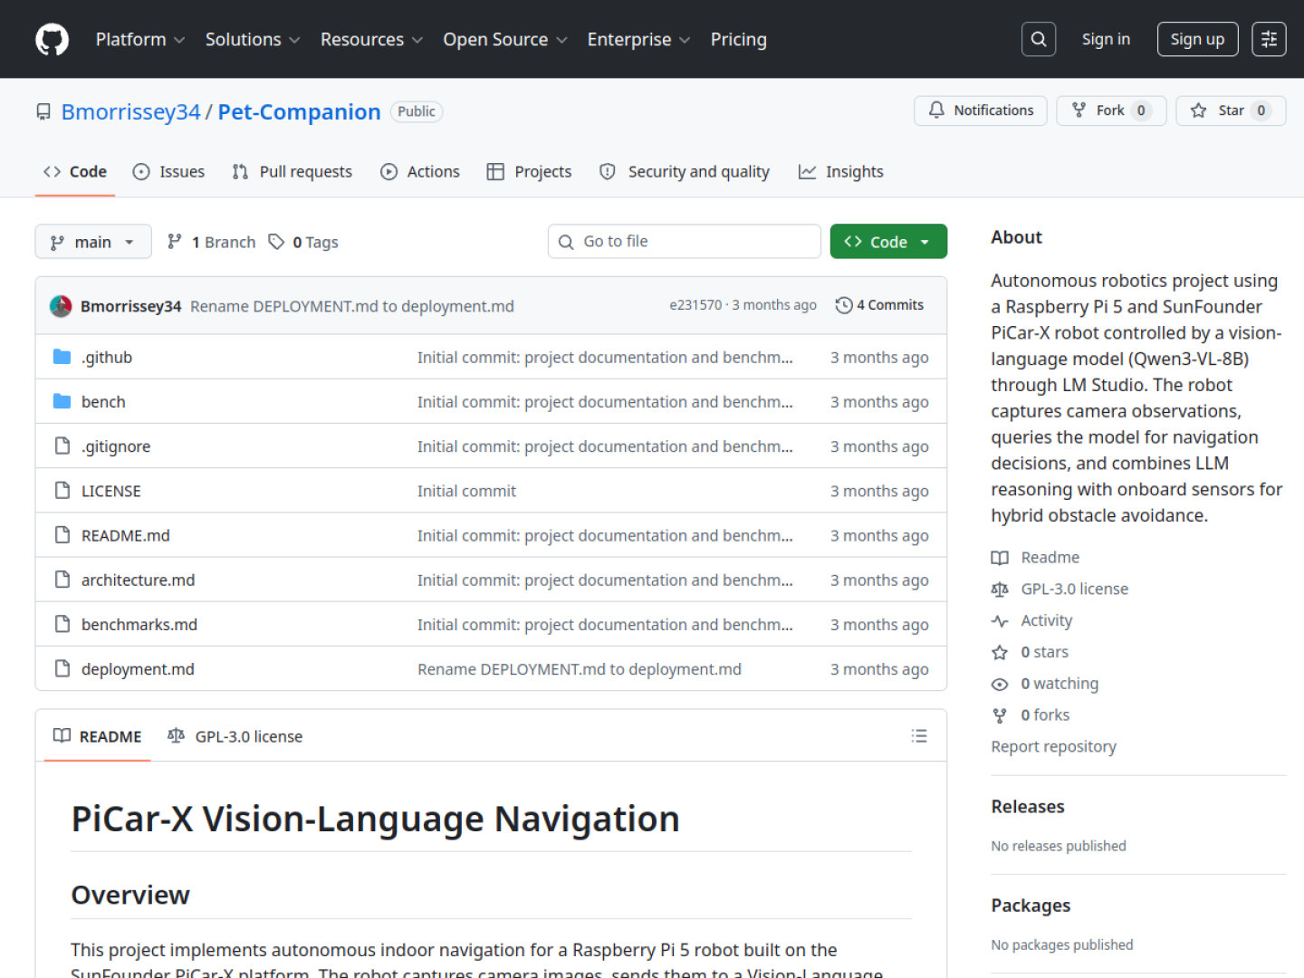This screenshot has height=978, width=1304.
Task: Click the LICENSE file icon
Action: pyautogui.click(x=62, y=490)
